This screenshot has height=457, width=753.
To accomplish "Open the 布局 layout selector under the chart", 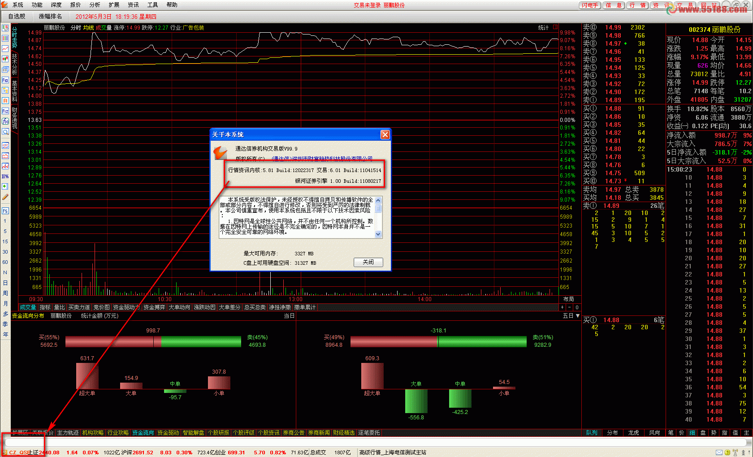I will 569,299.
